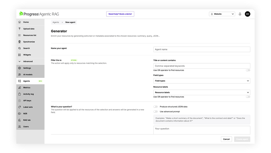Click the Widgets grid icon
271x153 pixels.
coord(20,55)
